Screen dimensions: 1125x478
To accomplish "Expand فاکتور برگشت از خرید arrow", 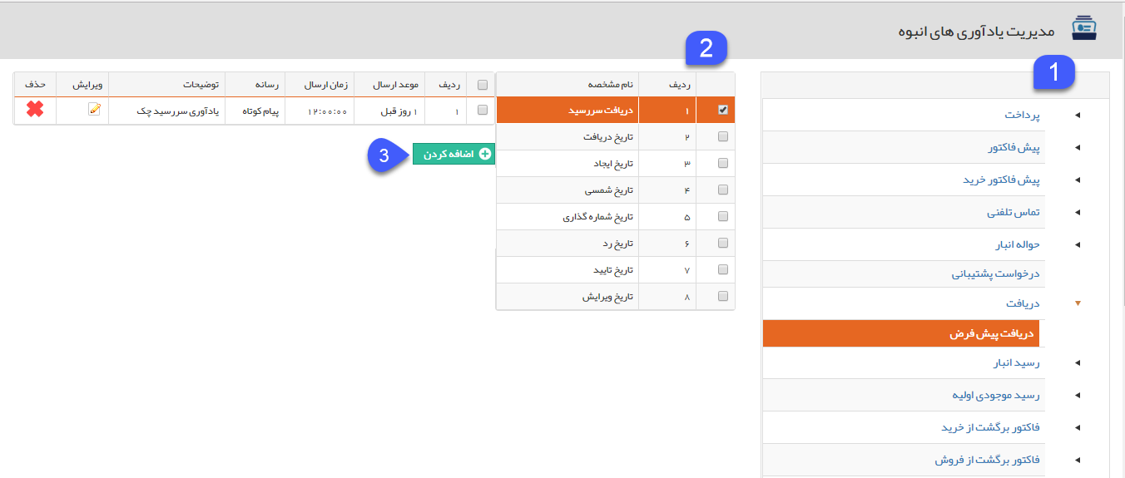I will [1078, 427].
